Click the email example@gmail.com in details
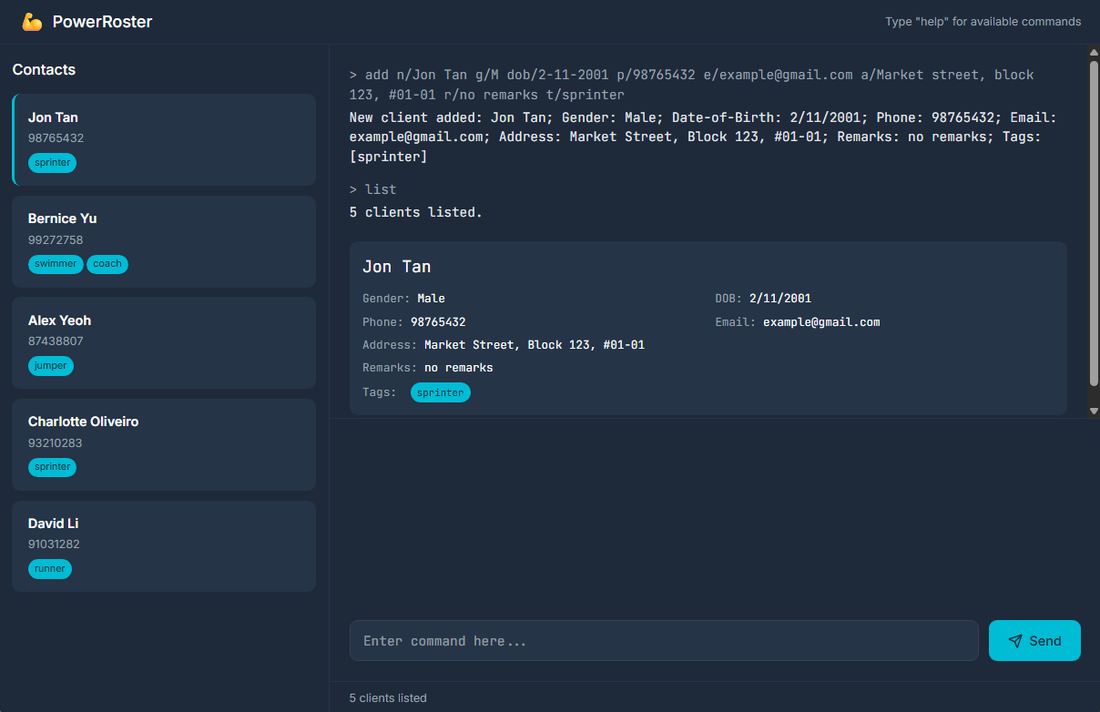The width and height of the screenshot is (1100, 712). tap(821, 322)
